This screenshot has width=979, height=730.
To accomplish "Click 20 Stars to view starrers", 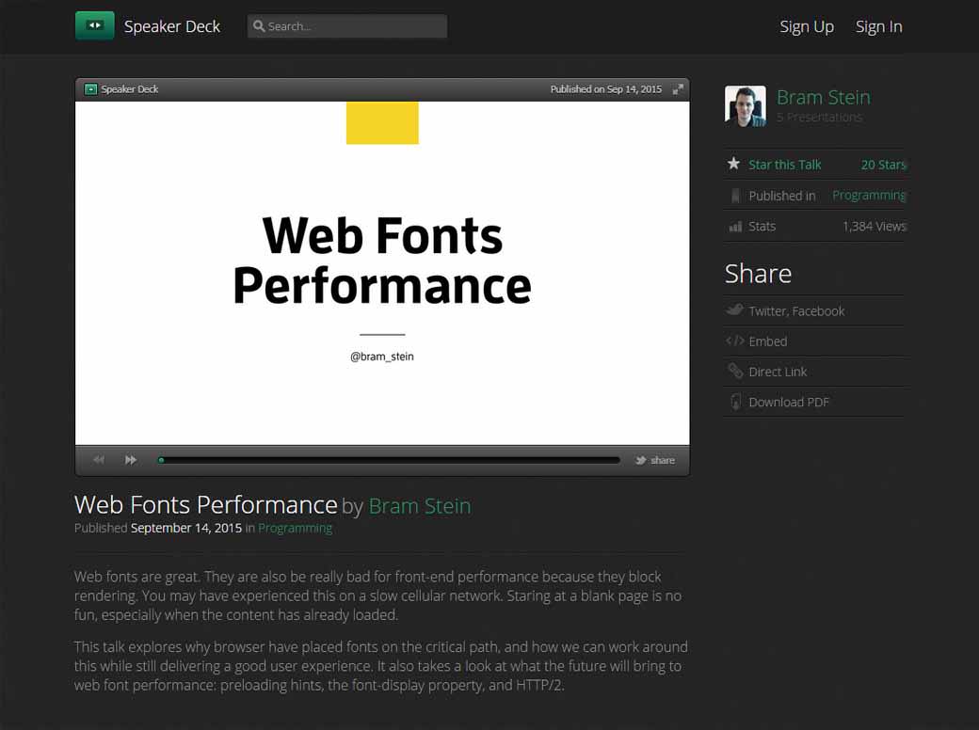I will coord(883,164).
